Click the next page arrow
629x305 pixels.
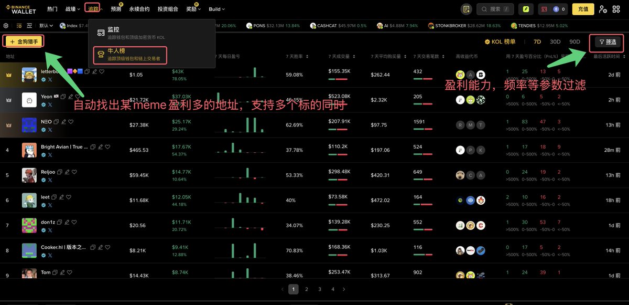344,289
